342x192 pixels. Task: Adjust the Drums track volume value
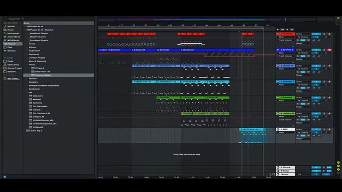pyautogui.click(x=316, y=37)
